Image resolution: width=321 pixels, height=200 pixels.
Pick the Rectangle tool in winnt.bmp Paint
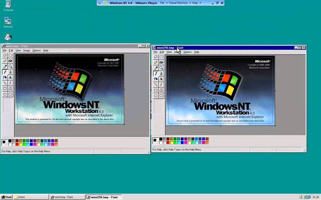pos(5,88)
